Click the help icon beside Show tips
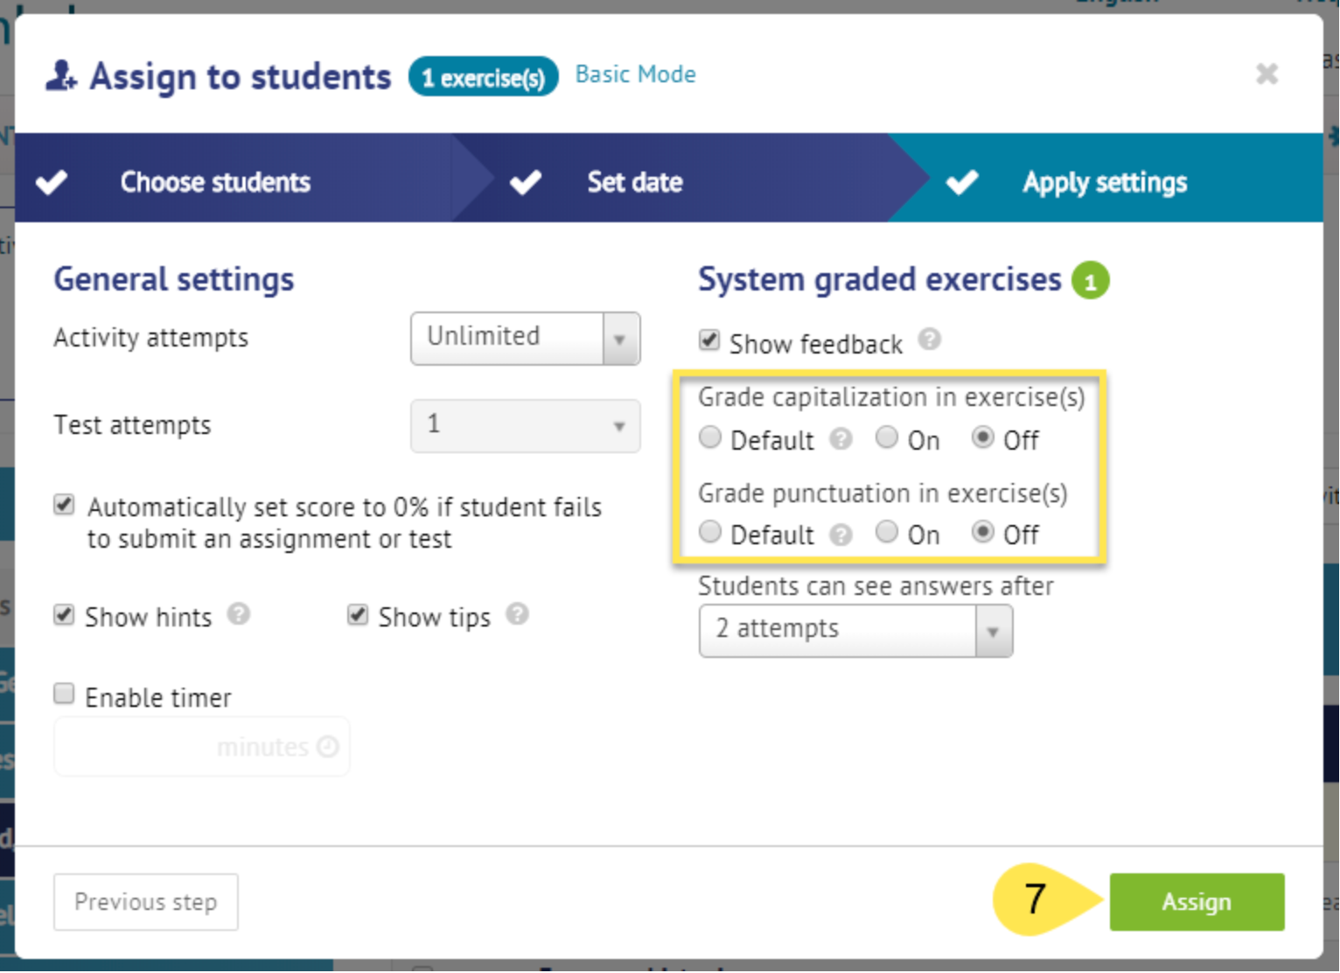The height and width of the screenshot is (973, 1340). pos(518,614)
